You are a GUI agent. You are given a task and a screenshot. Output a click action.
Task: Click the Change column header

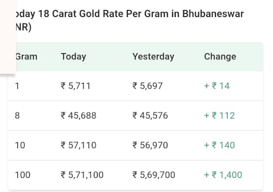click(220, 56)
